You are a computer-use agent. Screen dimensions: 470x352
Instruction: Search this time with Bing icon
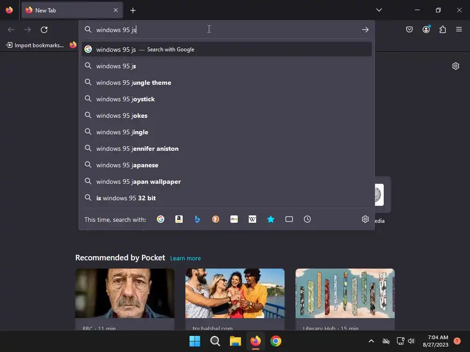[197, 220]
